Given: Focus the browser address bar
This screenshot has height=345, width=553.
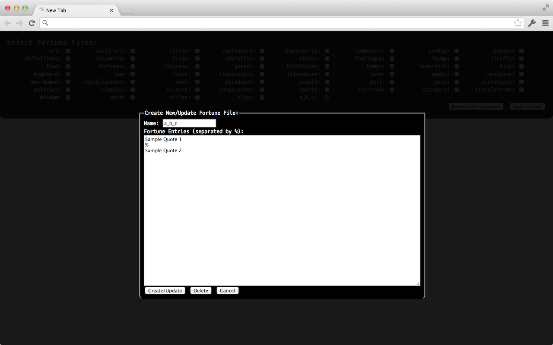Looking at the screenshot, I should pyautogui.click(x=281, y=23).
